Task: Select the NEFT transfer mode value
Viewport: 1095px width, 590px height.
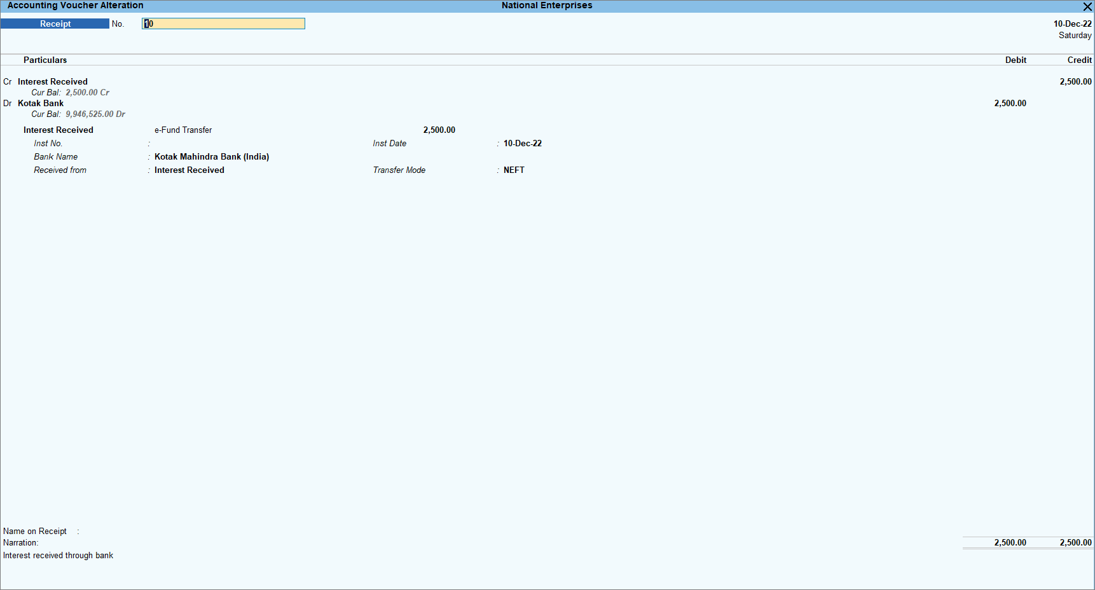Action: [514, 170]
